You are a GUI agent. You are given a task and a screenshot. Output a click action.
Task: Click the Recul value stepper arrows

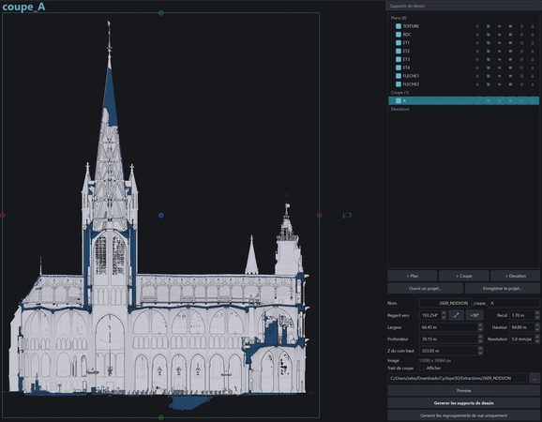pos(537,315)
